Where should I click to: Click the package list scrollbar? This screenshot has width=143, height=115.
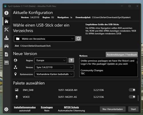pyautogui.click(x=138, y=98)
